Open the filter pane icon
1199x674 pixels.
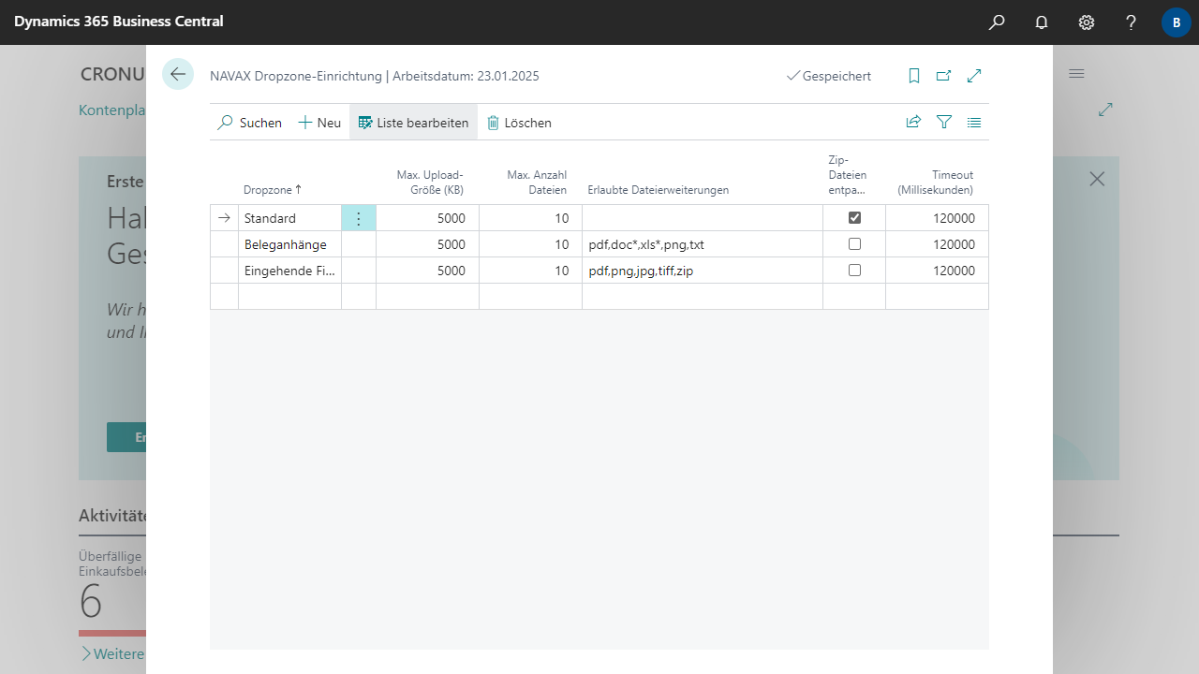point(944,122)
